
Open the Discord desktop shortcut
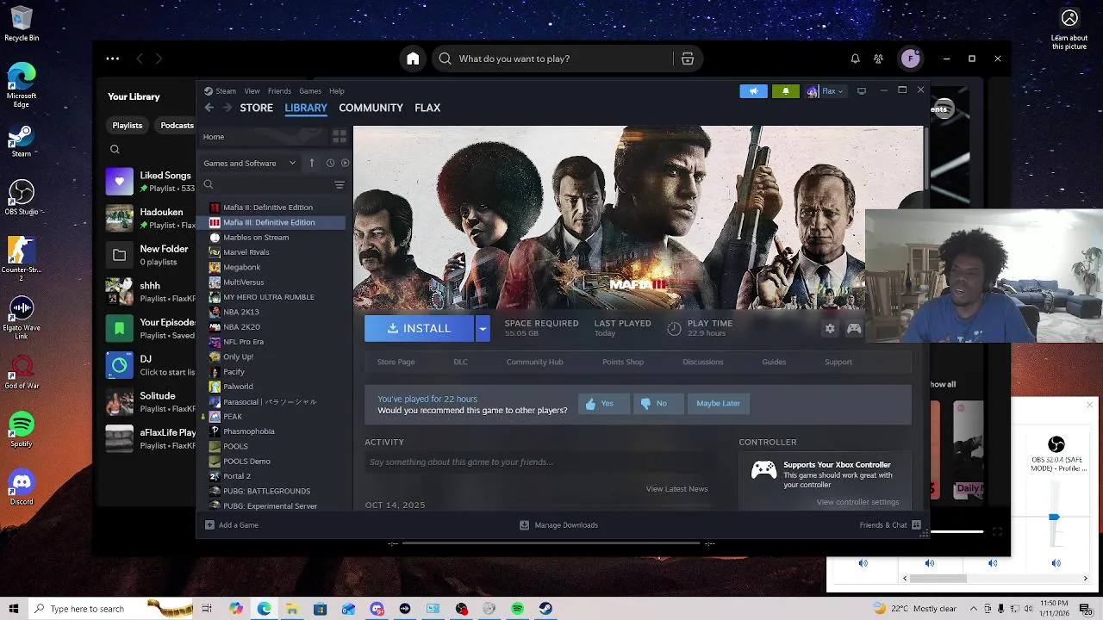[22, 487]
